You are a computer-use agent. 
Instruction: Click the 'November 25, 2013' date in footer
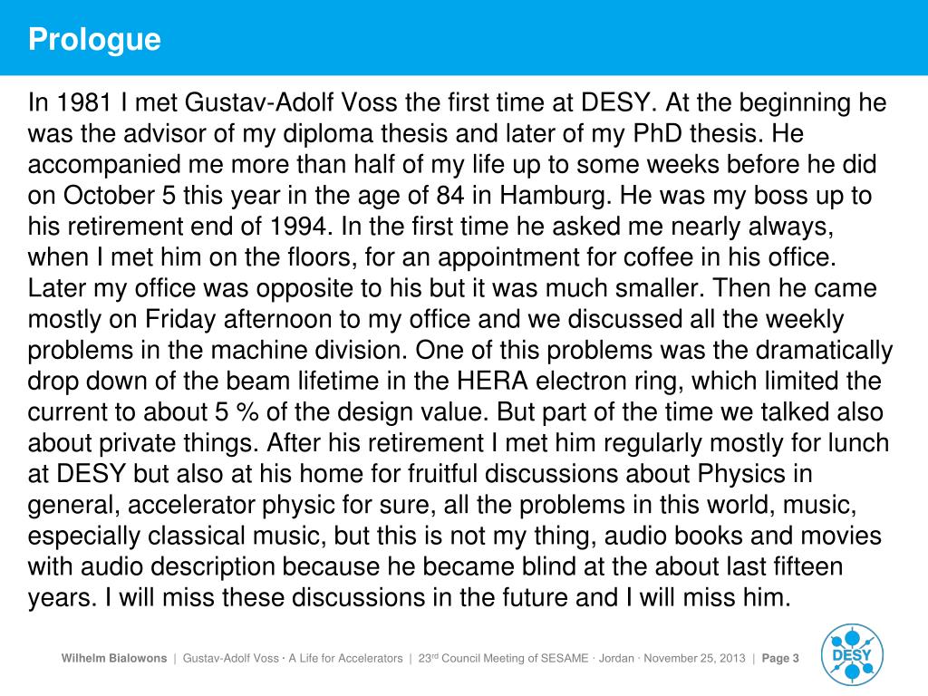click(698, 659)
